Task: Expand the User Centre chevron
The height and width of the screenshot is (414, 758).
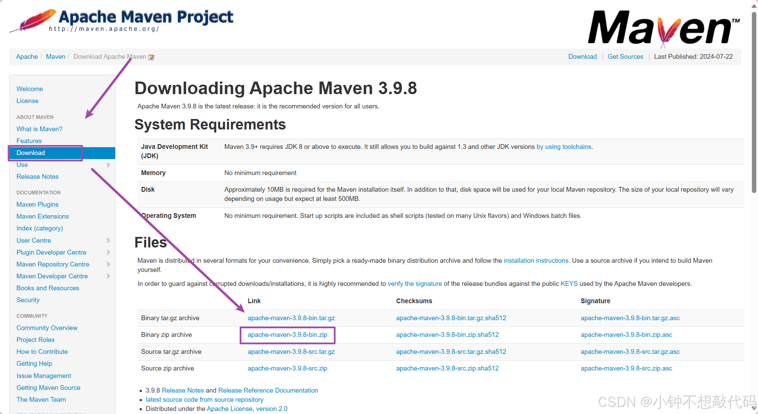Action: [108, 240]
